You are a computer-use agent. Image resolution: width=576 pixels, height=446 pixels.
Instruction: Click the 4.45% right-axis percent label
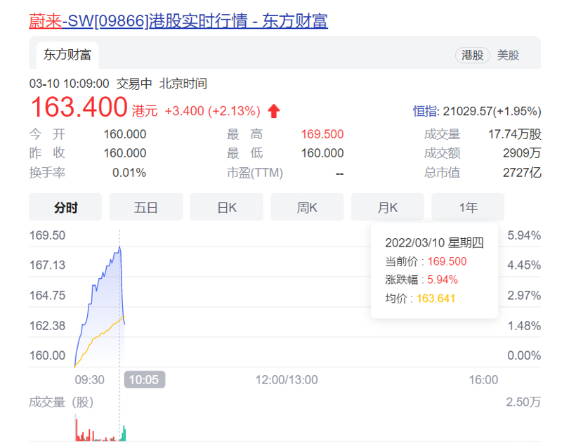click(x=524, y=265)
